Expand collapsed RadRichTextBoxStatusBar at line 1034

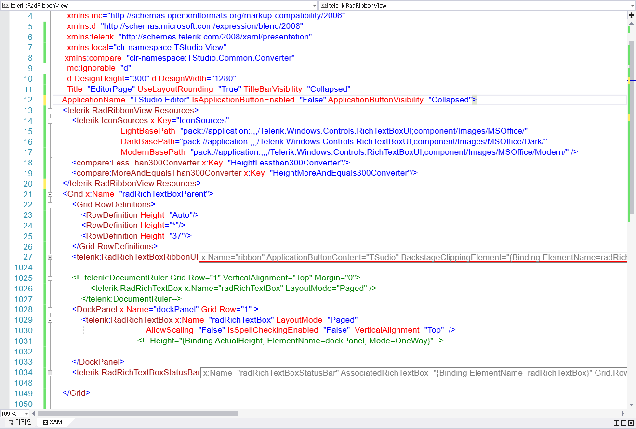[x=50, y=372]
